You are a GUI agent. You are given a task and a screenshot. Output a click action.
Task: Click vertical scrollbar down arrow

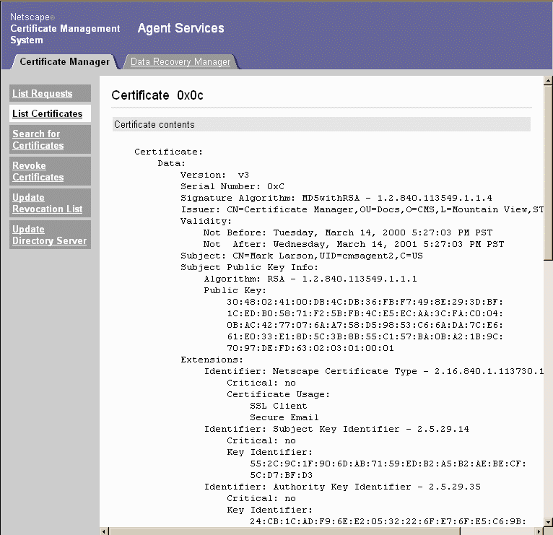pyautogui.click(x=548, y=522)
